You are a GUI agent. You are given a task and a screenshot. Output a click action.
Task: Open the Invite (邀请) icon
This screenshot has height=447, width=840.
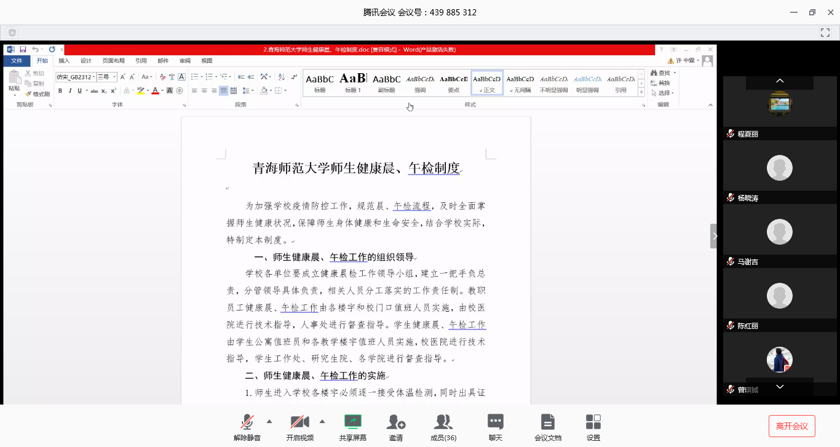click(x=395, y=422)
